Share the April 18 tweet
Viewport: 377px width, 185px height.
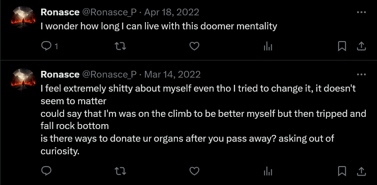click(361, 46)
